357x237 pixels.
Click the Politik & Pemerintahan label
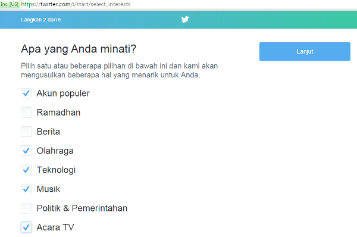click(x=82, y=208)
